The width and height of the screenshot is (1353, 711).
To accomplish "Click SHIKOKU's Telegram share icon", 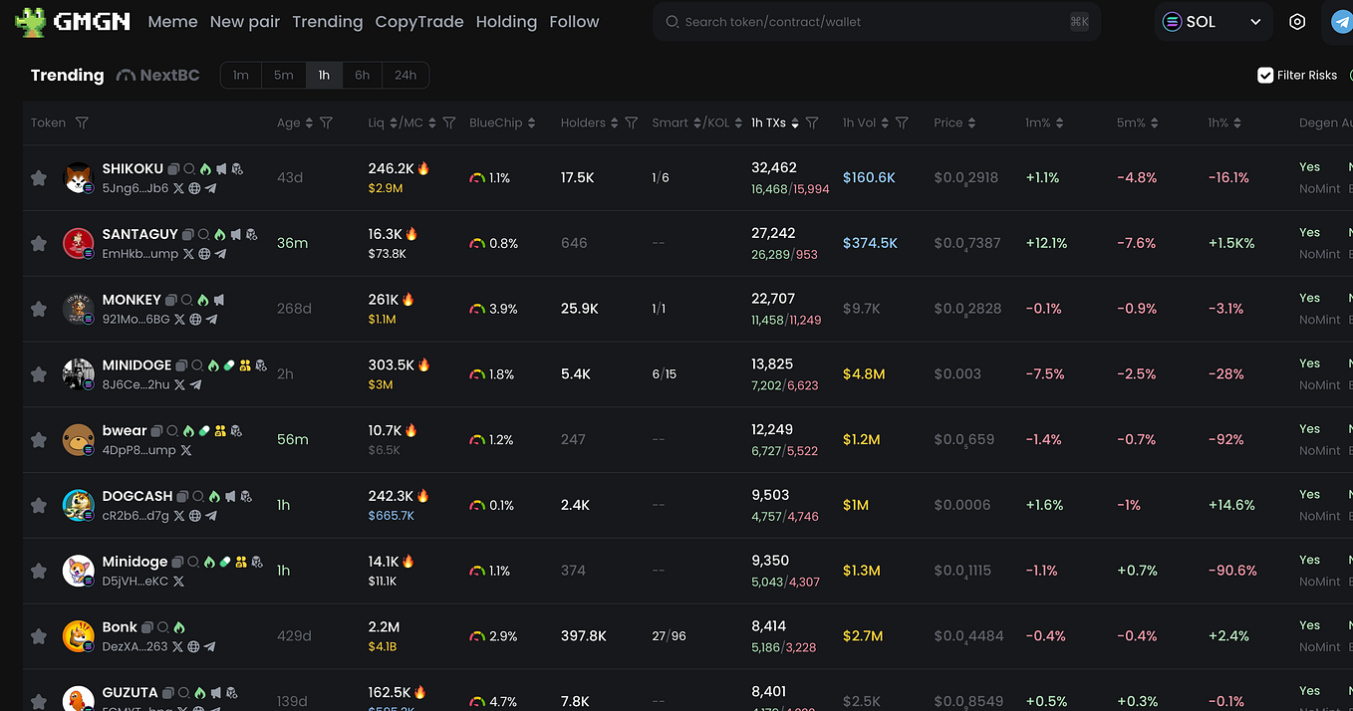I will [210, 189].
